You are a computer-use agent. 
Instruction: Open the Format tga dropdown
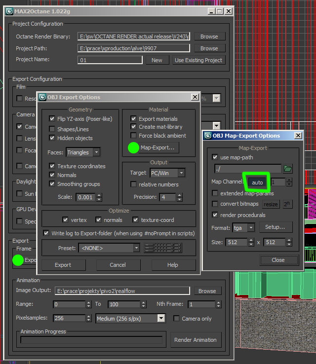[x=251, y=228]
